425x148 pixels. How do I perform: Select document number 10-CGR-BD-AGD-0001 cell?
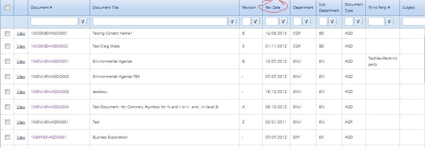coord(49,33)
